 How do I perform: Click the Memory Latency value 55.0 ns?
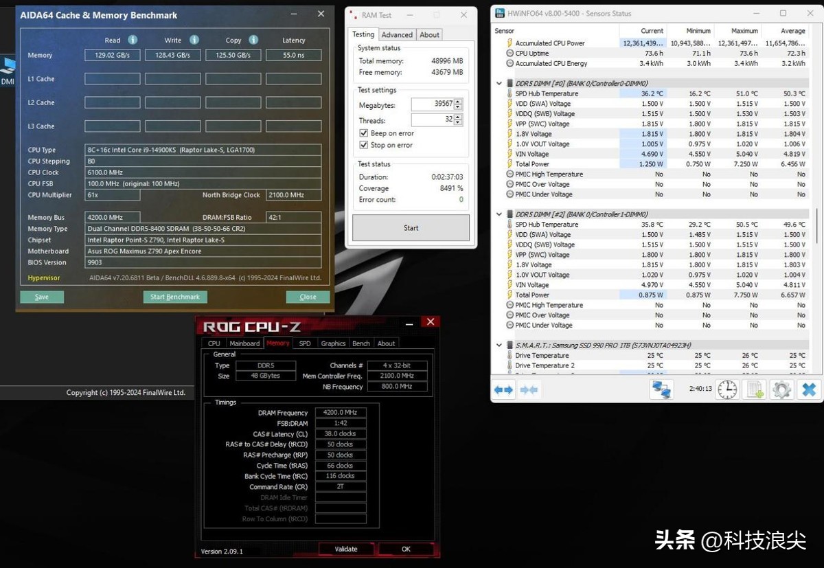point(294,55)
